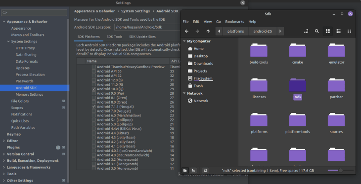Switch file manager to compact view

(349, 31)
